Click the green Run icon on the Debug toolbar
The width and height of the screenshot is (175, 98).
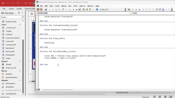click(133, 10)
